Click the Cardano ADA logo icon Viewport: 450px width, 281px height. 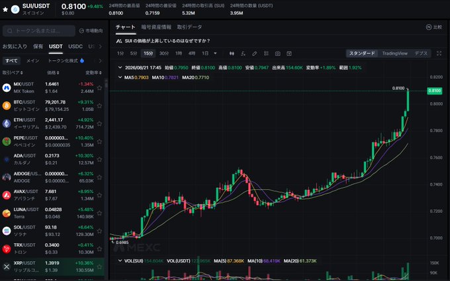7,159
